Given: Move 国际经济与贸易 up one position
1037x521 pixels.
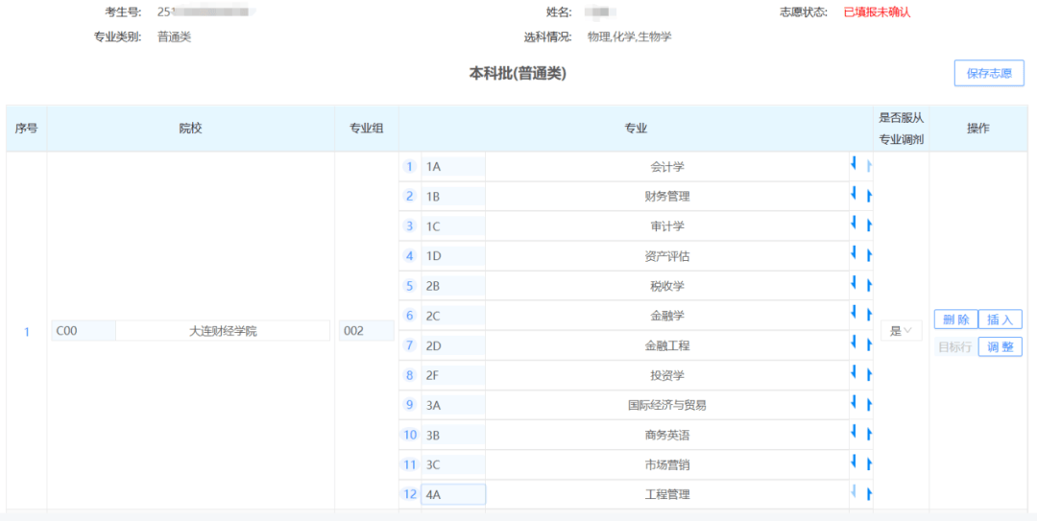Looking at the screenshot, I should click(x=870, y=405).
